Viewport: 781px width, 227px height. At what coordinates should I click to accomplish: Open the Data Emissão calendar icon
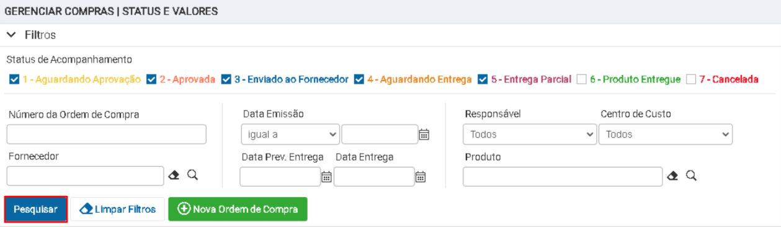pyautogui.click(x=424, y=134)
